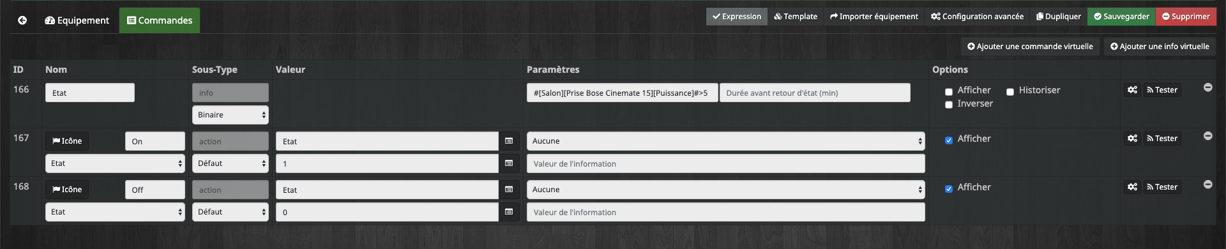
Task: Click the Dupliquer button
Action: point(1059,17)
